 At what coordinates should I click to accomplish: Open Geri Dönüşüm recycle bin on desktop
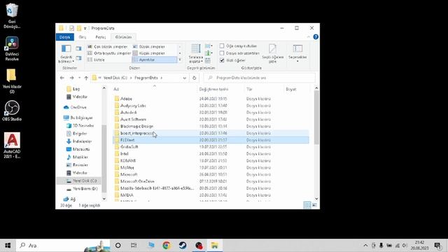[x=12, y=15]
